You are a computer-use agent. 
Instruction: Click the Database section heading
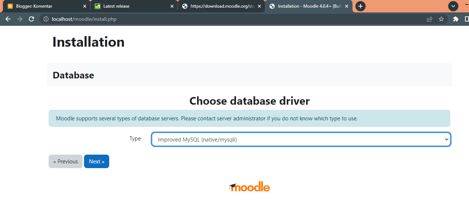click(x=73, y=75)
